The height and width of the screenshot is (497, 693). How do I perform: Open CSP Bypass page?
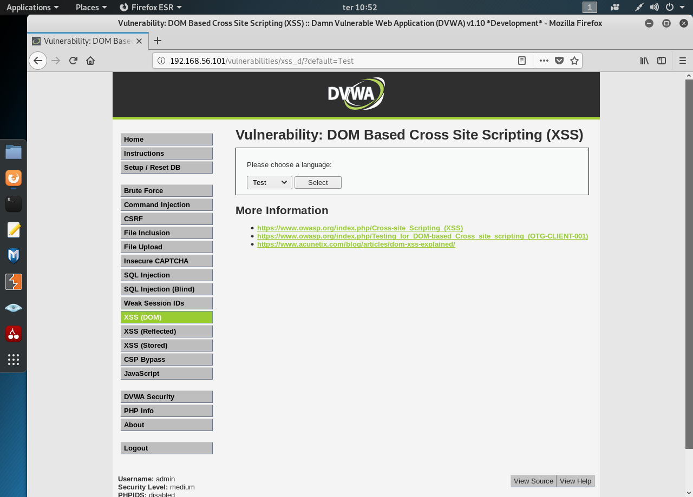pyautogui.click(x=167, y=360)
